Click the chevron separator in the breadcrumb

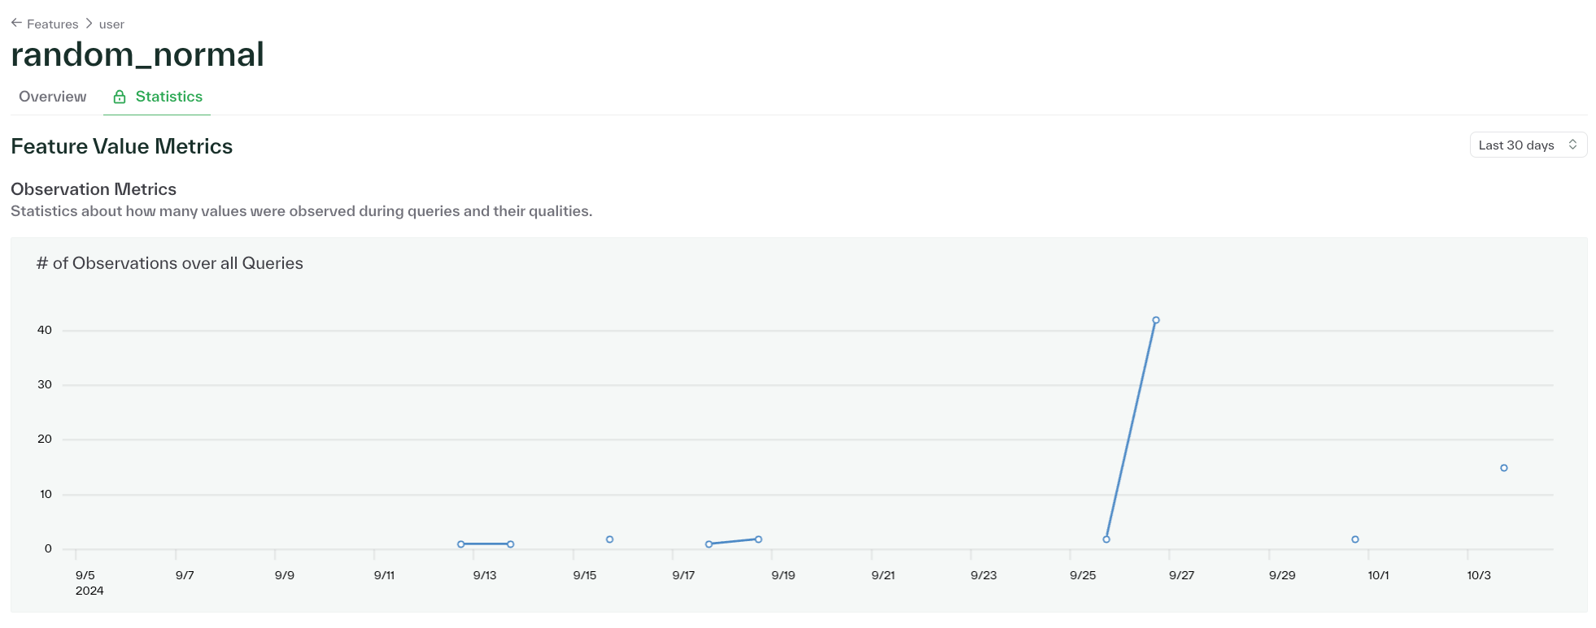(88, 24)
